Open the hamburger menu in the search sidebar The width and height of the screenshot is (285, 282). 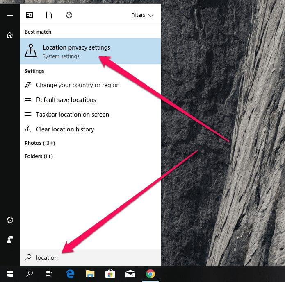pos(10,15)
